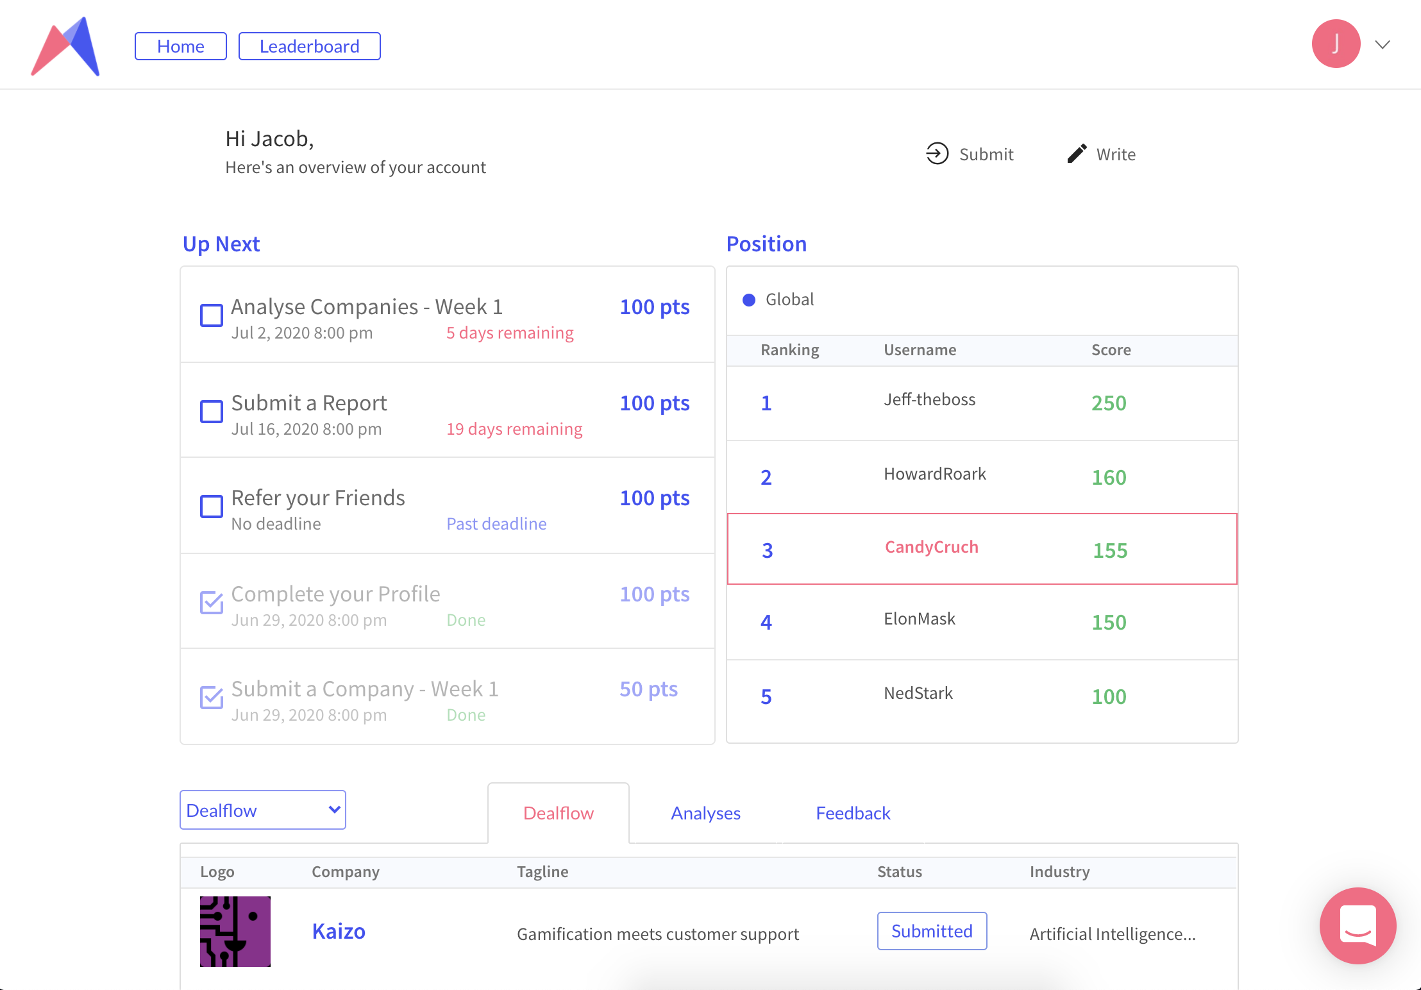1421x990 pixels.
Task: Uncheck Submit a Company - Week 1 checkbox
Action: click(x=211, y=698)
